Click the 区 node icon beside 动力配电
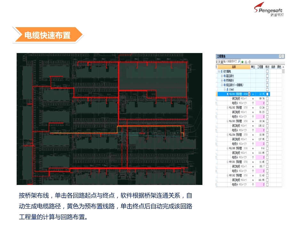The image size is (307, 230). click(x=222, y=71)
